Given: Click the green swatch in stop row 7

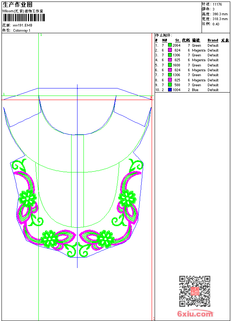Looking at the screenshot, I should pyautogui.click(x=170, y=75).
